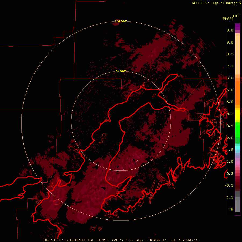Viewport: 242px width, 242px height.
Task: Click the 4.2 value on the color scale
Action: pos(230,114)
